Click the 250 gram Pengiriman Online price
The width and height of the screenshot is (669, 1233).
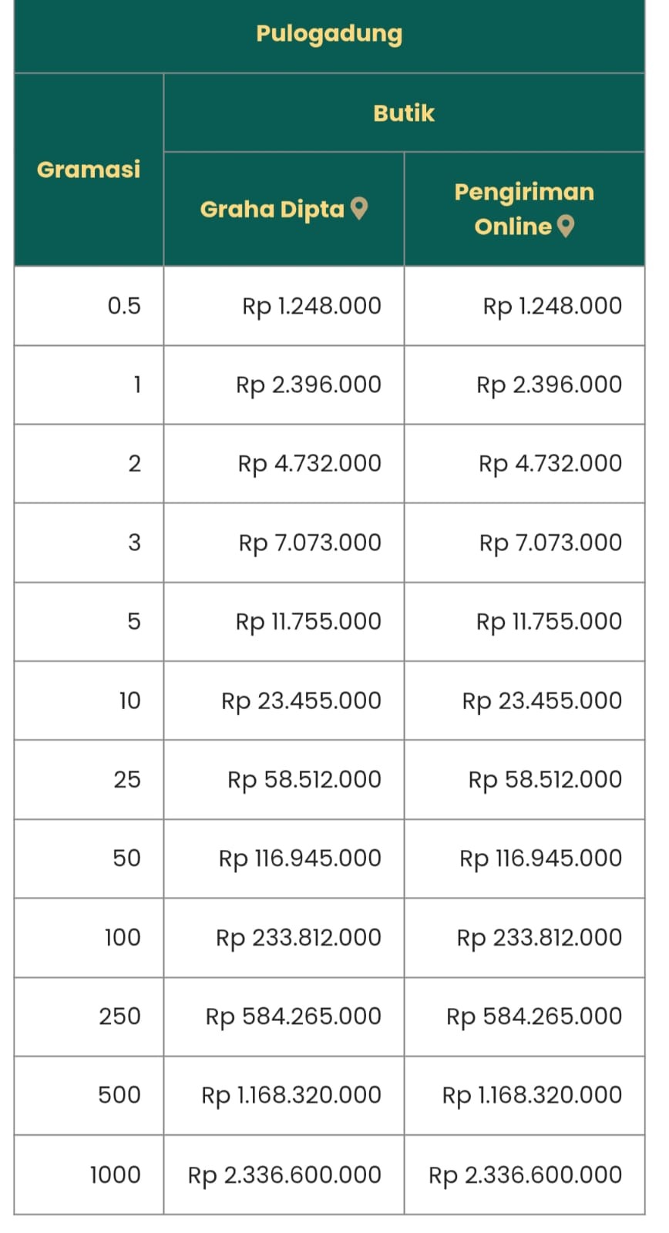pyautogui.click(x=534, y=1016)
